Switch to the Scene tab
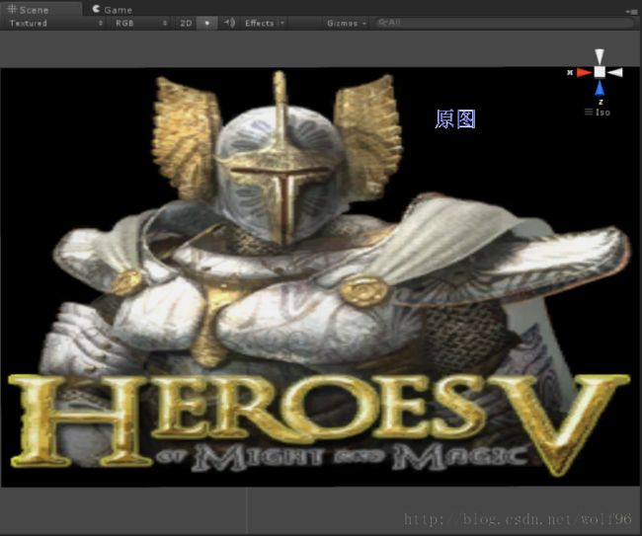The width and height of the screenshot is (642, 536). (x=40, y=9)
